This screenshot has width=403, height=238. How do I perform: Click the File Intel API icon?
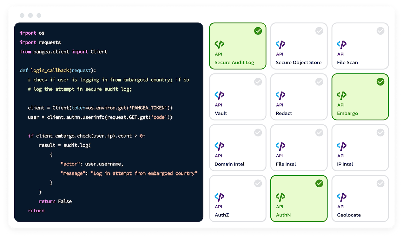(x=281, y=146)
